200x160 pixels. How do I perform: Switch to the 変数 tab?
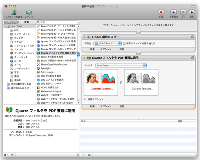[26, 22]
